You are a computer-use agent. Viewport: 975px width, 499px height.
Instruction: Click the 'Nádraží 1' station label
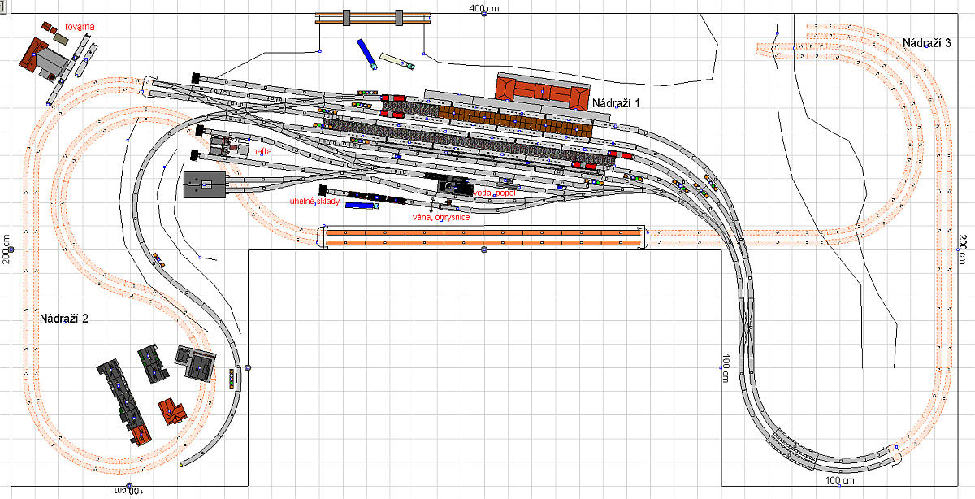pyautogui.click(x=616, y=103)
